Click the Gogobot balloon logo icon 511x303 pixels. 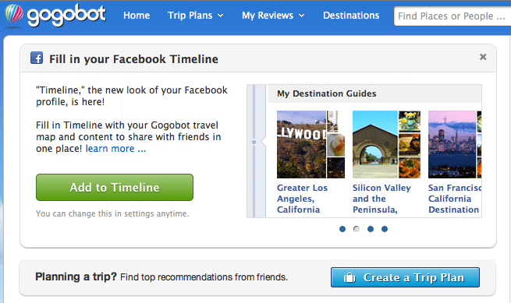(14, 14)
